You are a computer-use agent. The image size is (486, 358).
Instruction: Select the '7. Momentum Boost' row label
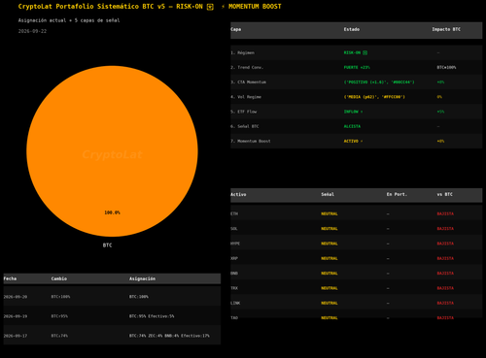[x=251, y=141]
